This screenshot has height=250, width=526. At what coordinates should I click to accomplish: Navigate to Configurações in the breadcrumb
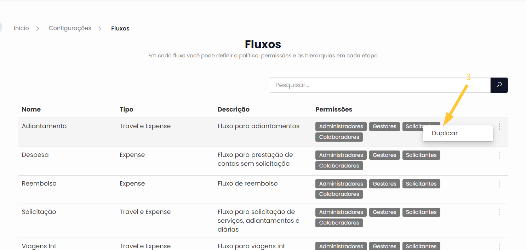(x=70, y=28)
